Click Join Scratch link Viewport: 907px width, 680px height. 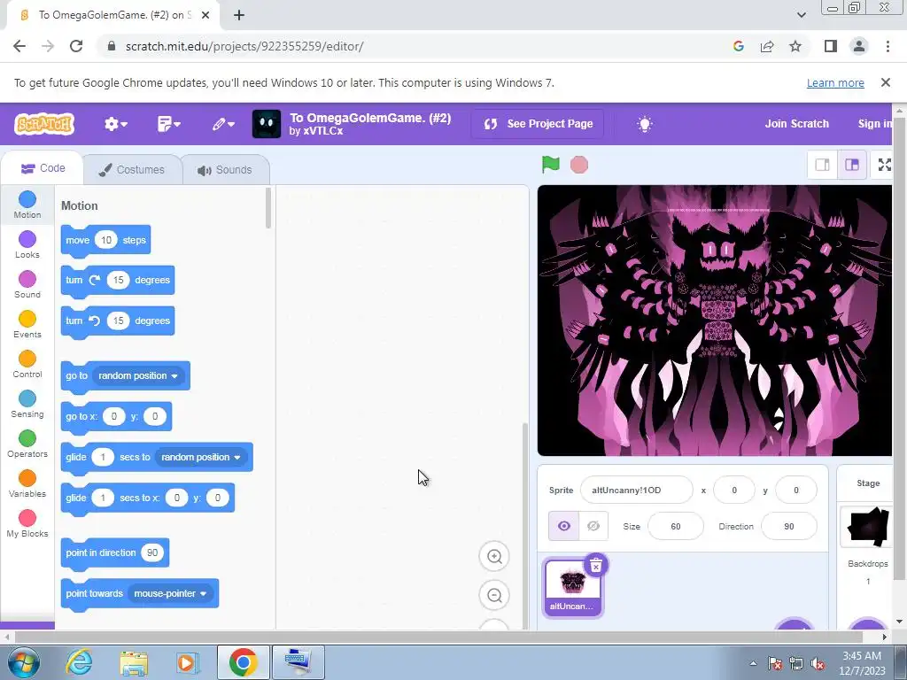coord(796,124)
